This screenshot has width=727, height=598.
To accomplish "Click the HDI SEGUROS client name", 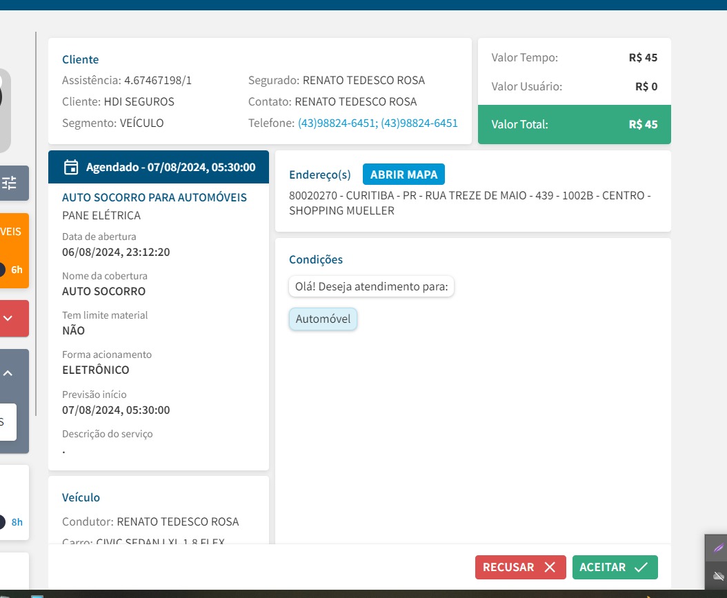I will [x=139, y=101].
